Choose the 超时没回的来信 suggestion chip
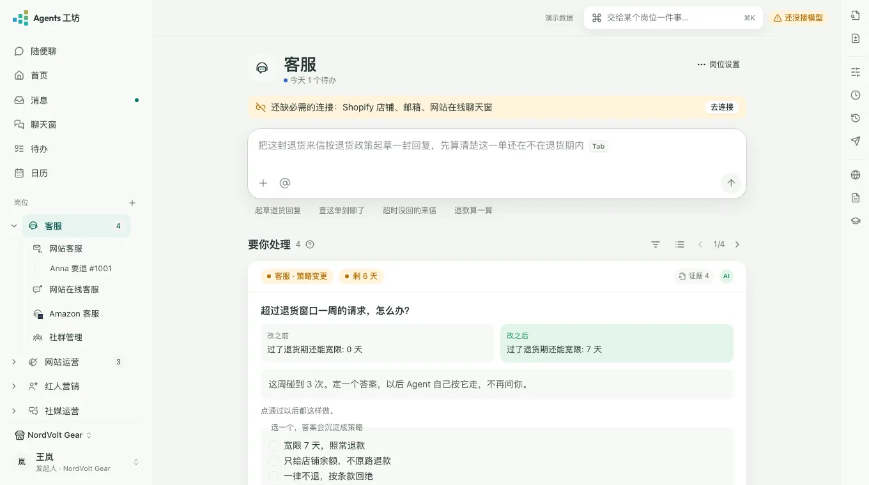Image resolution: width=869 pixels, height=485 pixels. (410, 211)
